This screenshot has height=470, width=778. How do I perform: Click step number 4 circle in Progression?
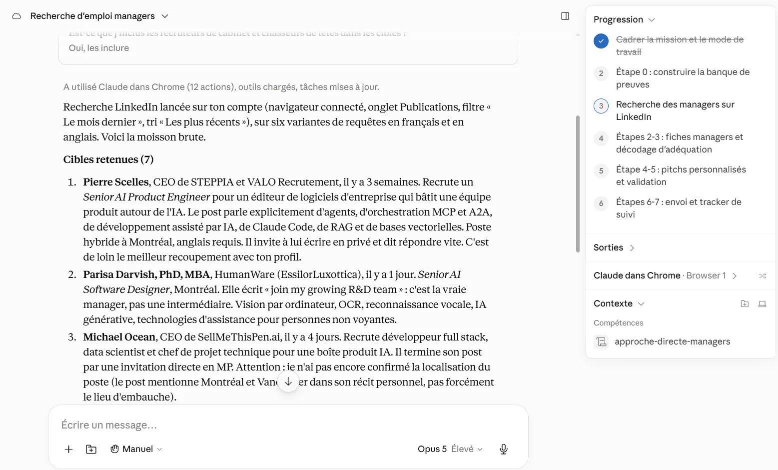[601, 138]
